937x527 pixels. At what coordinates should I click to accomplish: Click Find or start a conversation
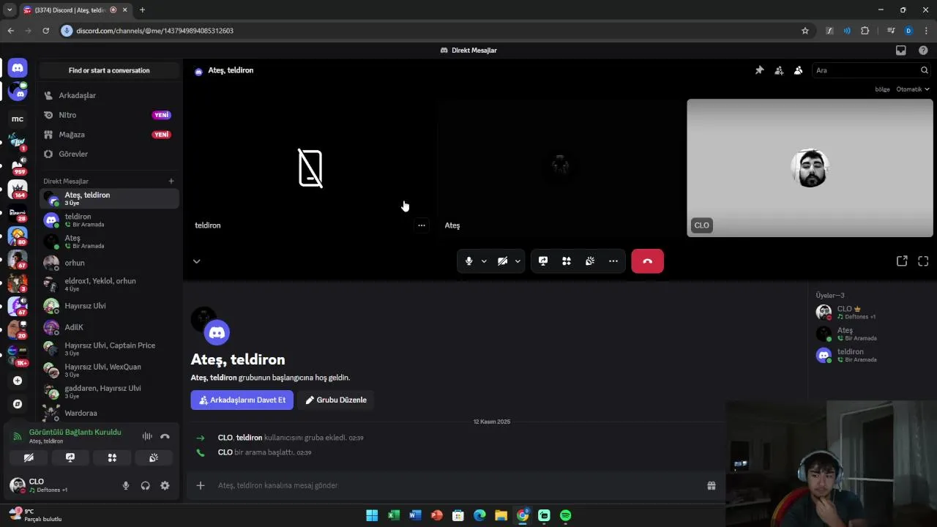click(x=109, y=70)
